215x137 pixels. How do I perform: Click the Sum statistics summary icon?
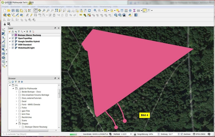coord(134,10)
